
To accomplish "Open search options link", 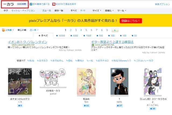I will tap(162, 4).
